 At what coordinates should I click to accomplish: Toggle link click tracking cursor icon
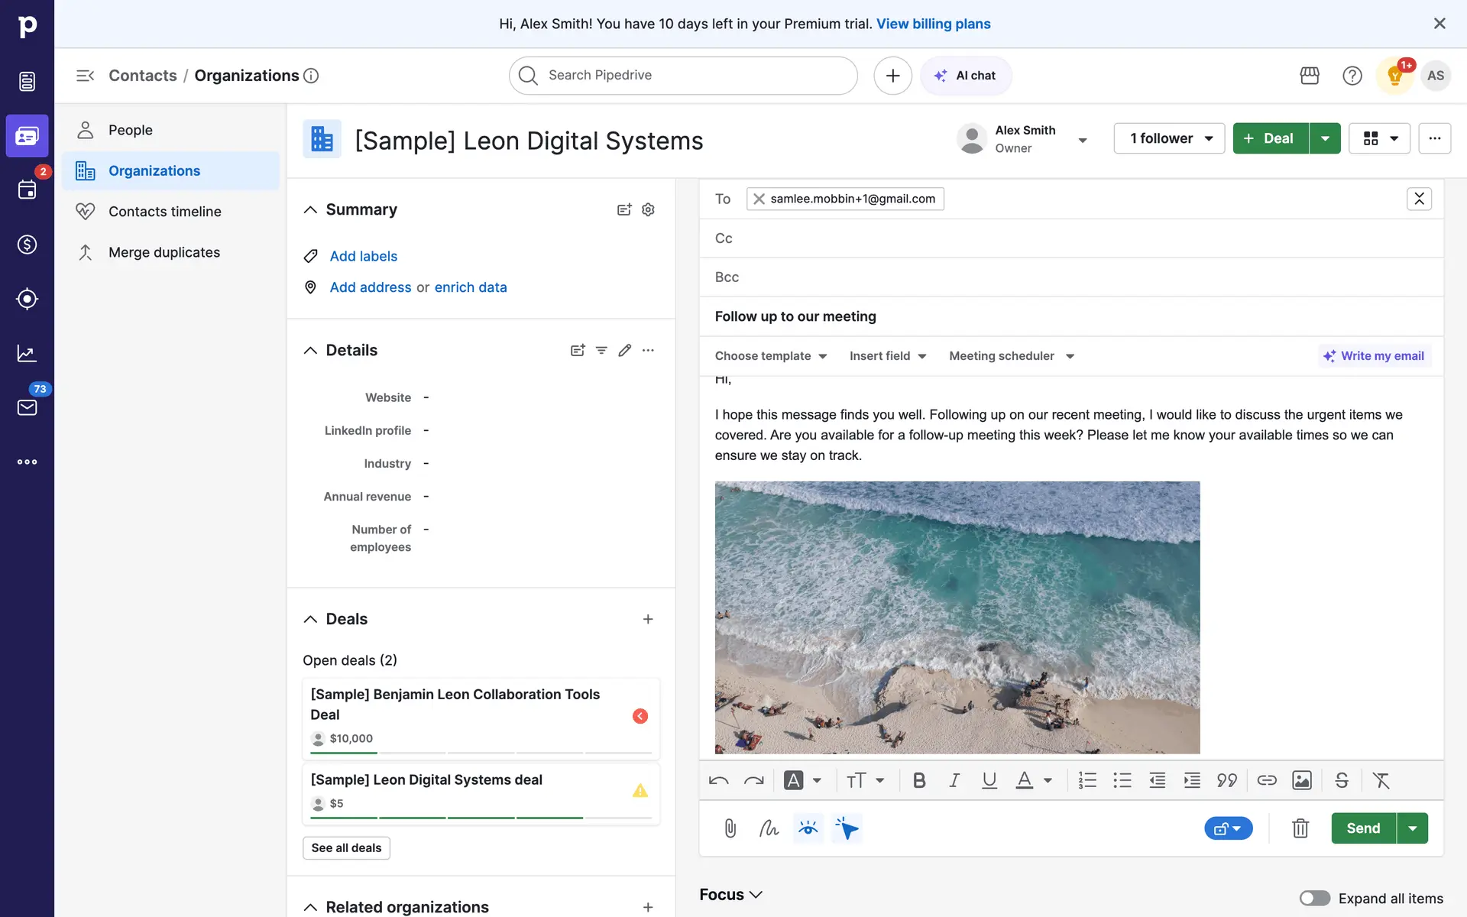[847, 828]
